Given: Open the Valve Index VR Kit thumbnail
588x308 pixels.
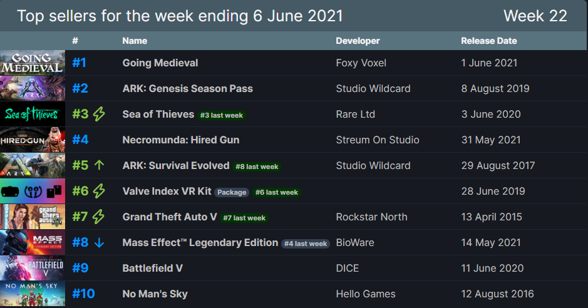Looking at the screenshot, I should (33, 191).
